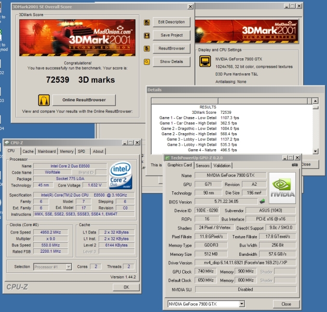
Task: Open the Sensors tab in GPU-Z
Action: [x=202, y=165]
